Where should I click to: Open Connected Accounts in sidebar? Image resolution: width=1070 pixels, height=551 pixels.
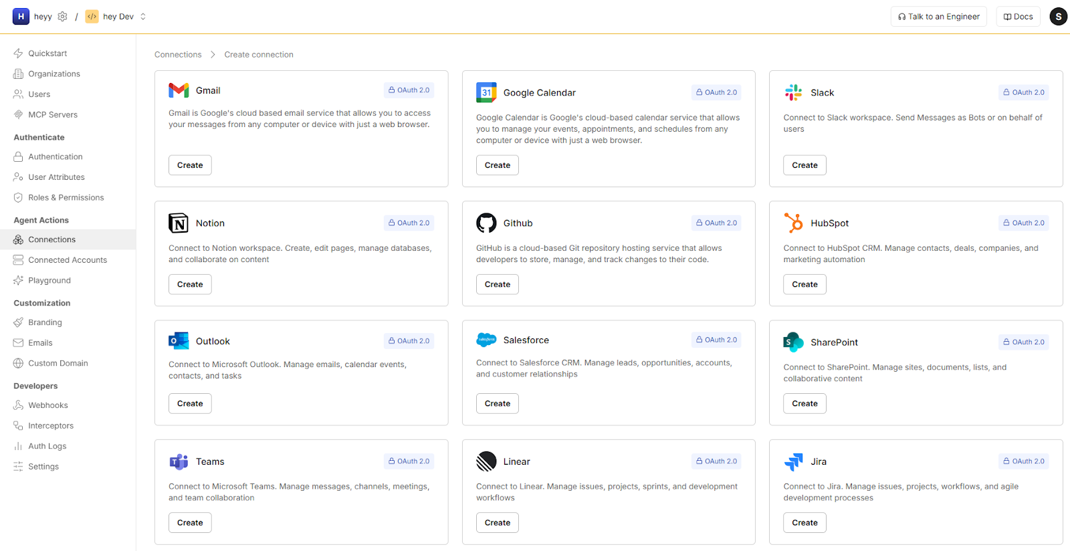pyautogui.click(x=67, y=260)
